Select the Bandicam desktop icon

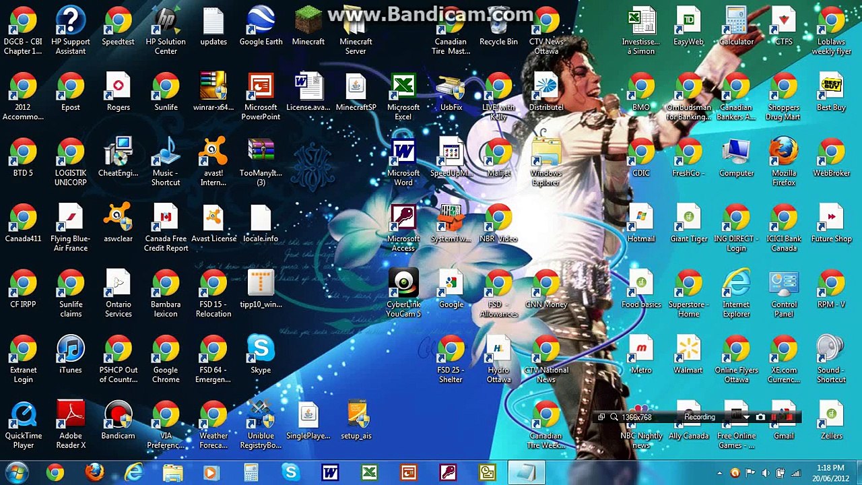point(118,421)
